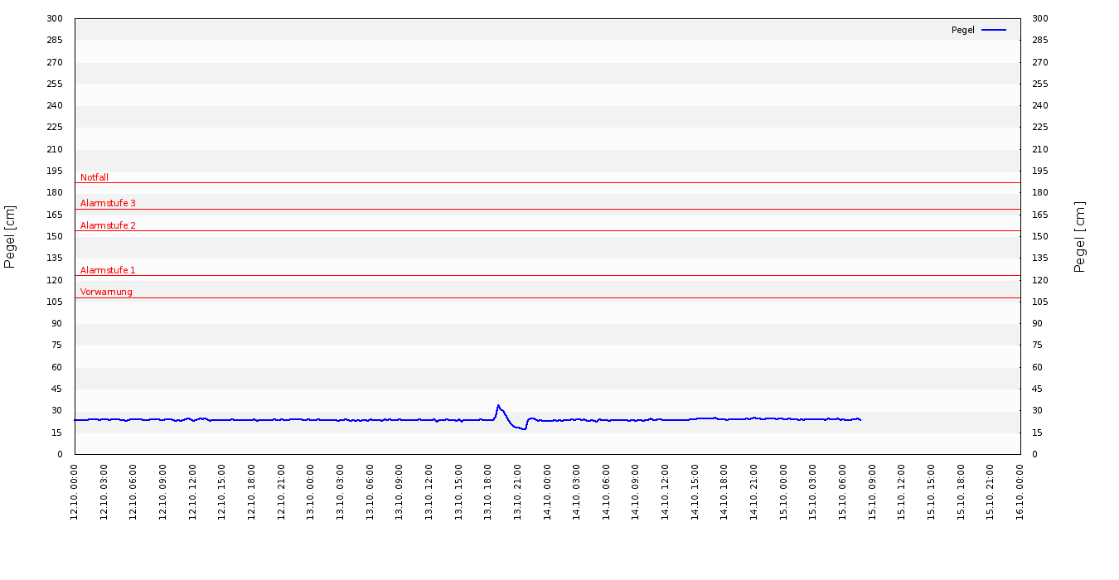Click the Pegel legend label
This screenshot has width=1119, height=580.
click(x=962, y=30)
